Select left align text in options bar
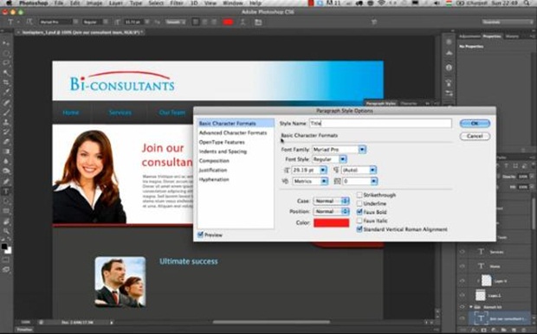The image size is (537, 334). [196, 22]
